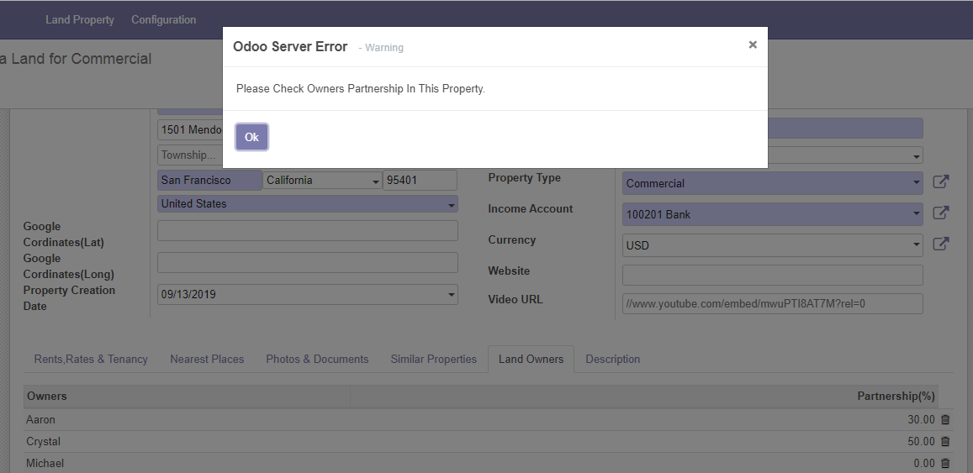Open the Land Property menu
The width and height of the screenshot is (973, 473).
tap(80, 20)
